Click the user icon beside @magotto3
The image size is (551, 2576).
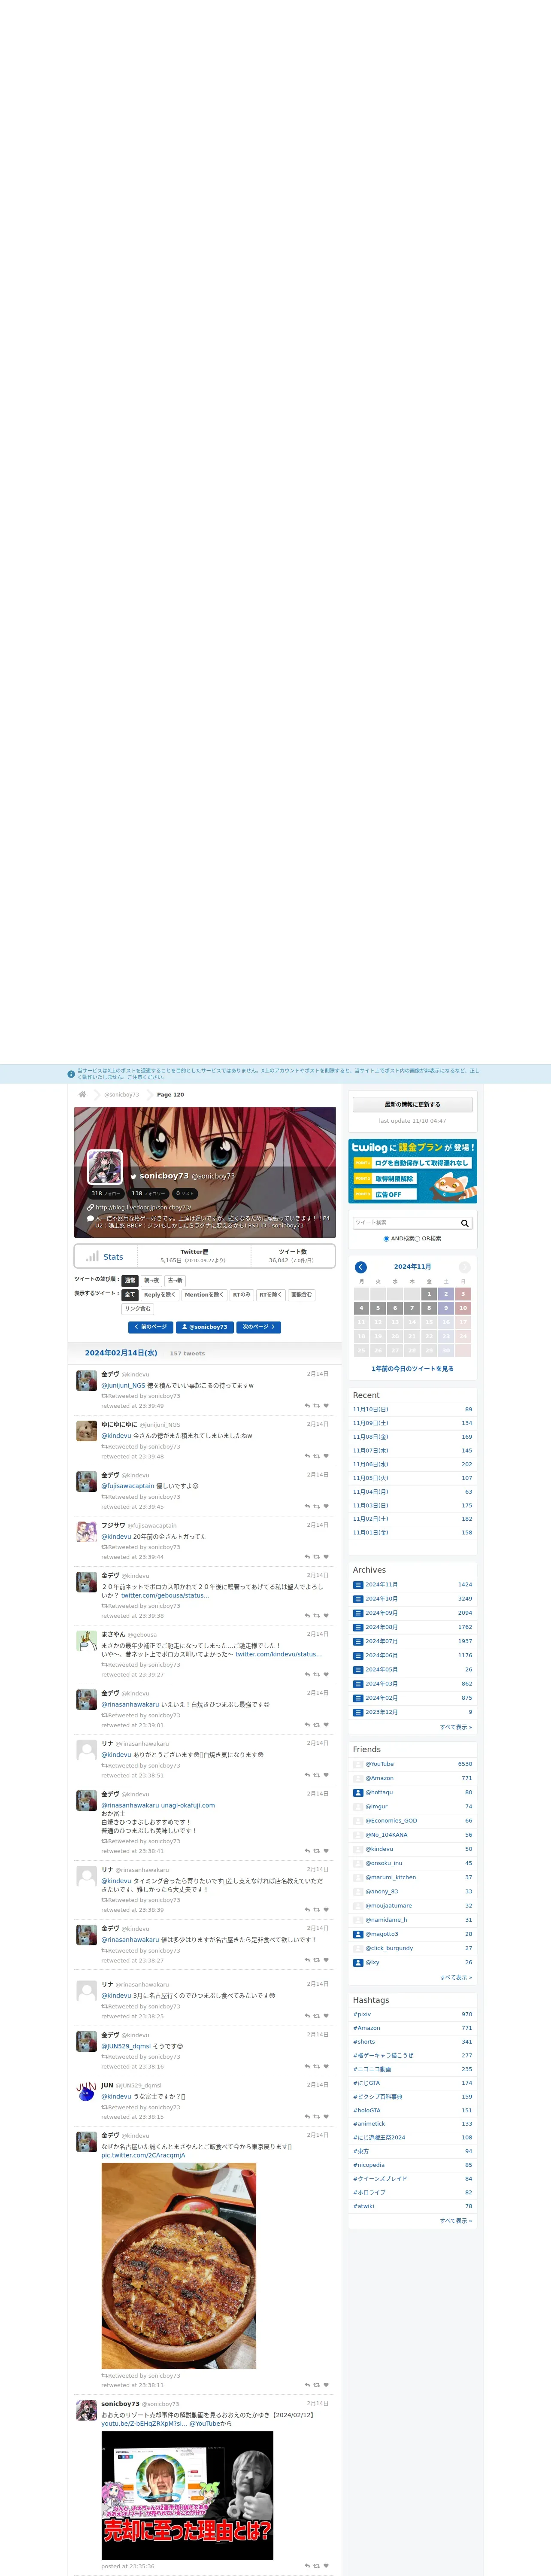358,1934
